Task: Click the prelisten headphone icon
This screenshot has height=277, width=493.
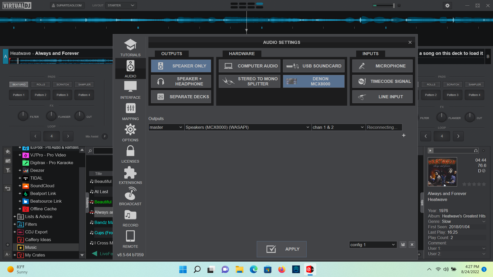Action: 476,151
